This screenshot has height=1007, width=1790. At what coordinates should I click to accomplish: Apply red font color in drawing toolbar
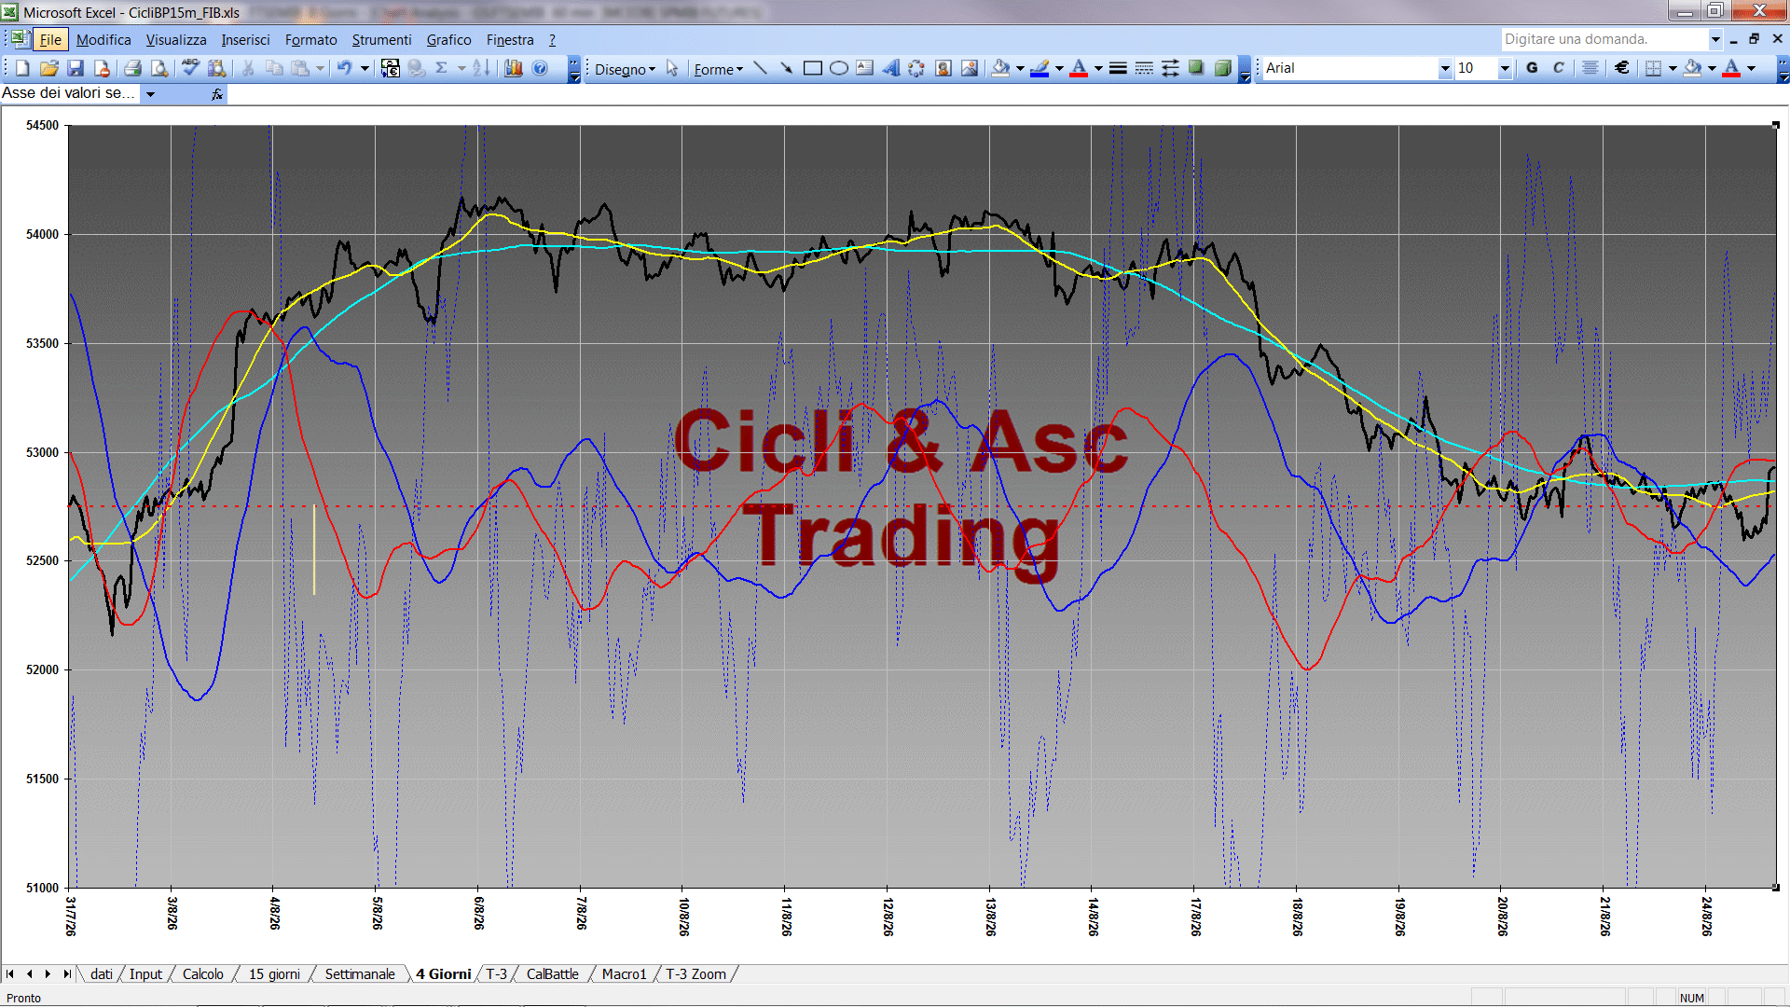click(x=1079, y=68)
